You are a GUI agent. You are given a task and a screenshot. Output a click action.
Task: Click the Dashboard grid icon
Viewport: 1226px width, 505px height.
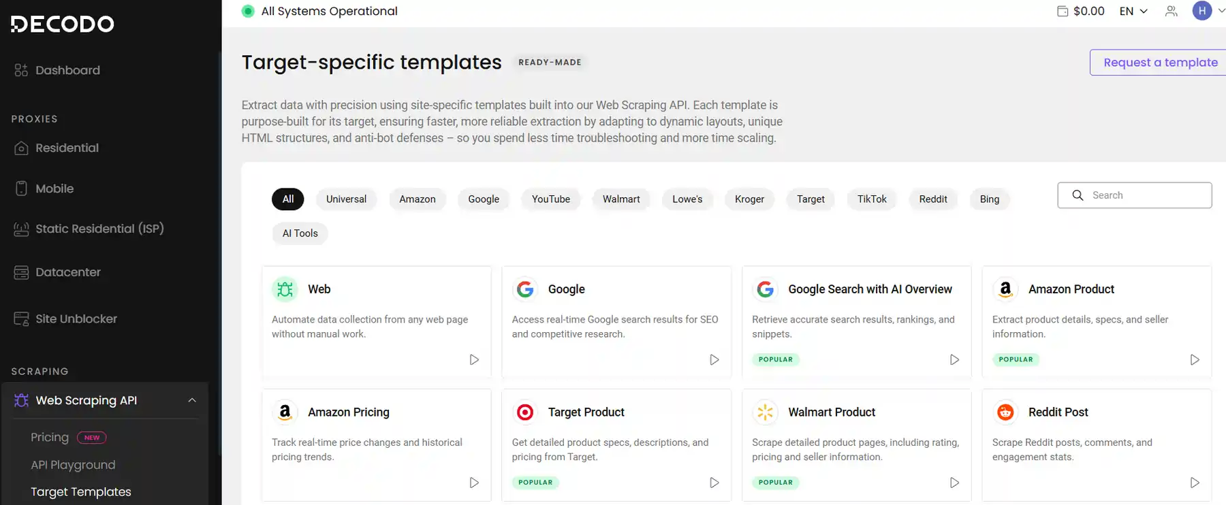coord(21,70)
